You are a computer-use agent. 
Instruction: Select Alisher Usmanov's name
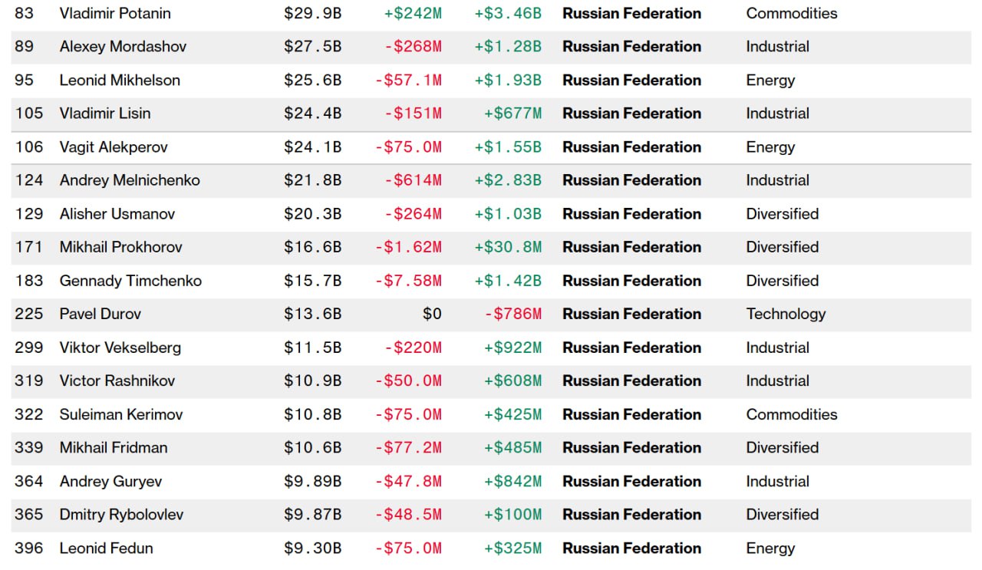pos(117,214)
